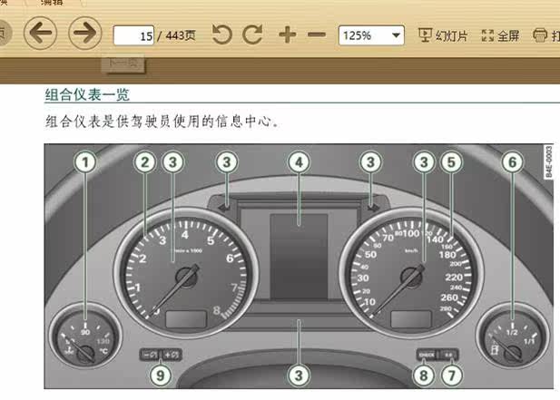Start slideshow mode (幻灯片)

(443, 35)
